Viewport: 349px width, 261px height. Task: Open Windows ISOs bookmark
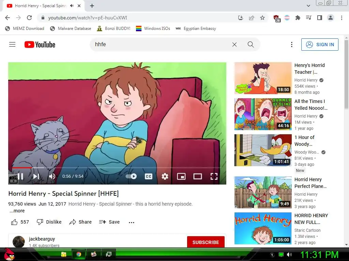point(153,29)
